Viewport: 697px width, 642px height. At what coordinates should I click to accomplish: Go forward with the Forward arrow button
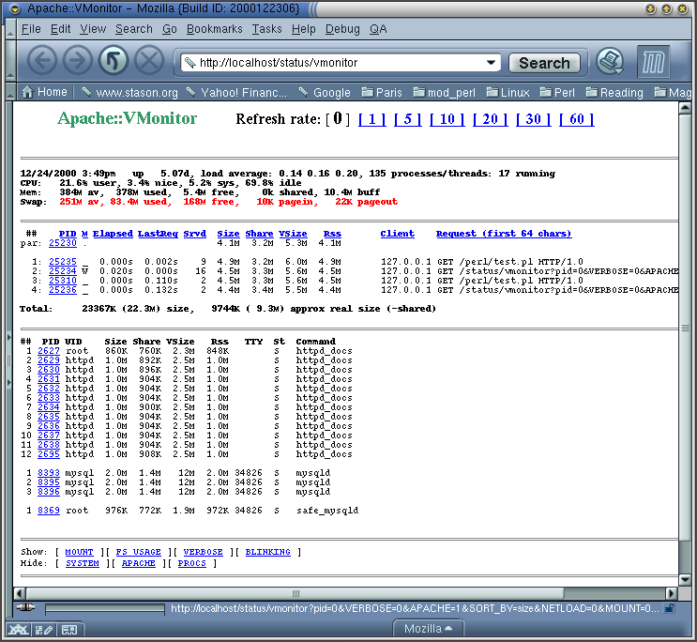(77, 60)
